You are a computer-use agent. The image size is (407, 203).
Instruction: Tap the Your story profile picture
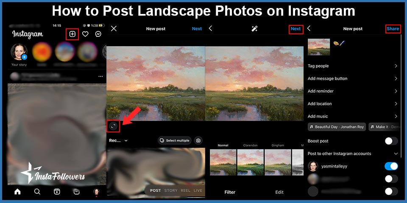pyautogui.click(x=19, y=52)
